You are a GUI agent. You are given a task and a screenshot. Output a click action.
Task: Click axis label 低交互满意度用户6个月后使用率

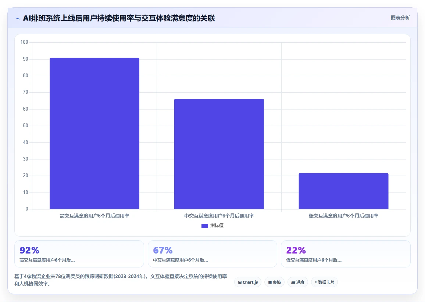[343, 216]
